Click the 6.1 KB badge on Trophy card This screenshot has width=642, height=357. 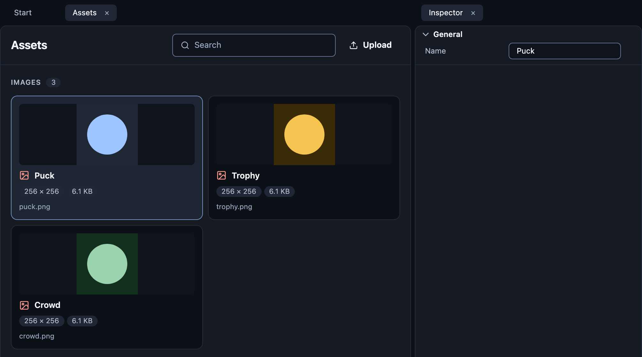[x=279, y=192]
